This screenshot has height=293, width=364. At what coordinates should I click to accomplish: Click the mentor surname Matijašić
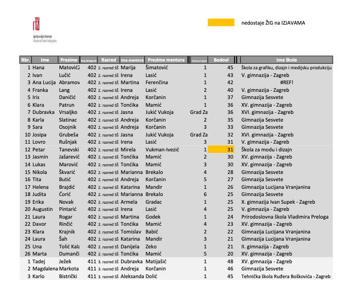(156, 262)
